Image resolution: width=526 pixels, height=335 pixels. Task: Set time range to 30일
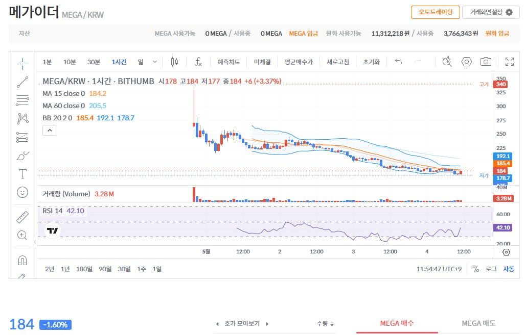tap(124, 269)
